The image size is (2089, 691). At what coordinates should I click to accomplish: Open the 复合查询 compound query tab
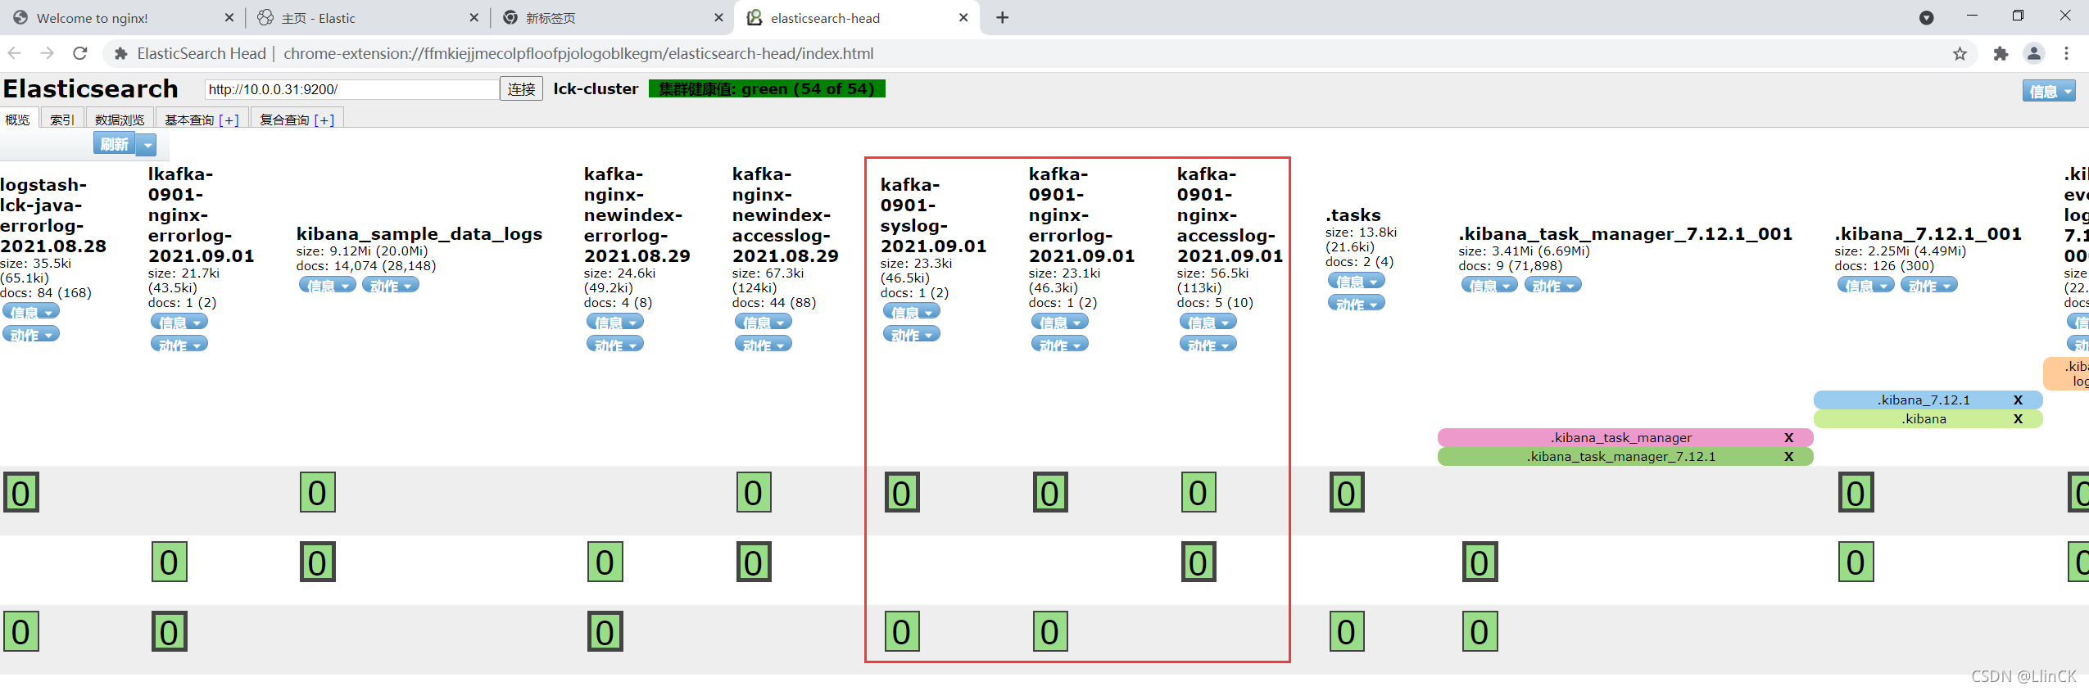pyautogui.click(x=297, y=120)
